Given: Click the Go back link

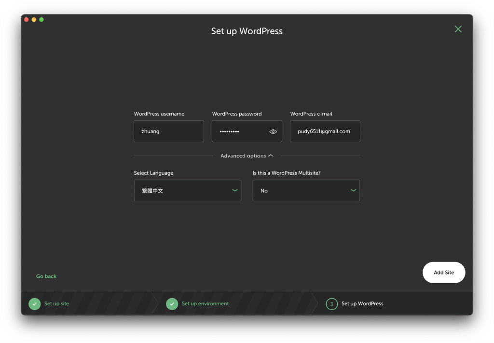Looking at the screenshot, I should click(x=46, y=276).
